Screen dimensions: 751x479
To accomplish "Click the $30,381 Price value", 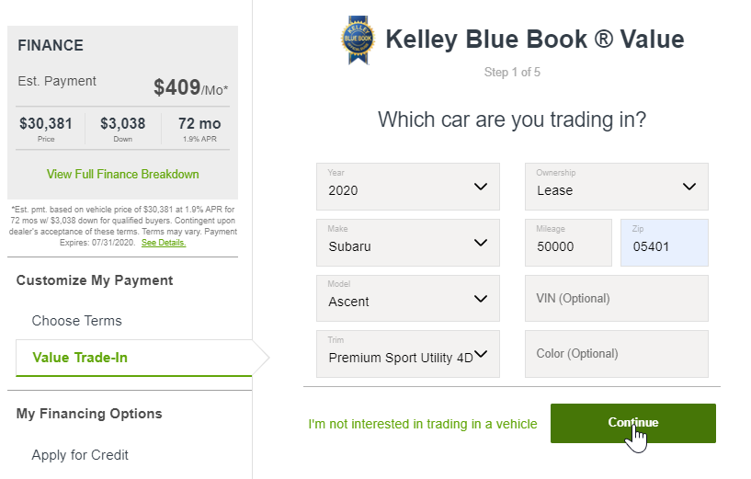I will [46, 123].
